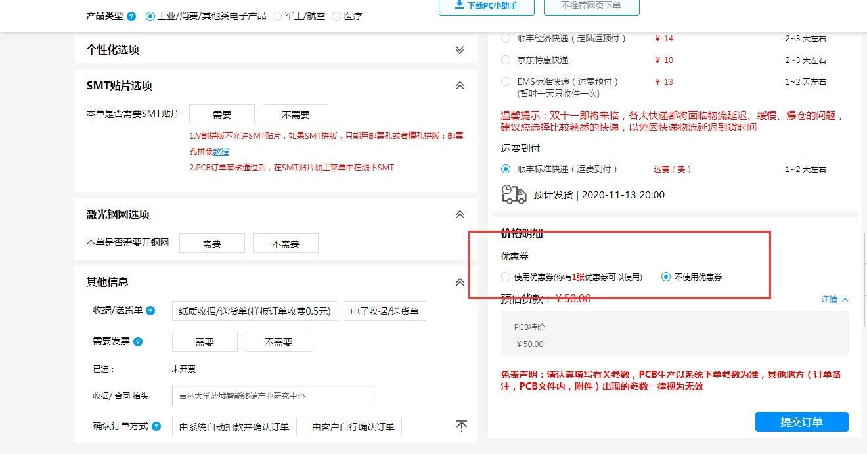The width and height of the screenshot is (867, 454).
Task: Select 电子收据/送货单 option
Action: coord(385,311)
